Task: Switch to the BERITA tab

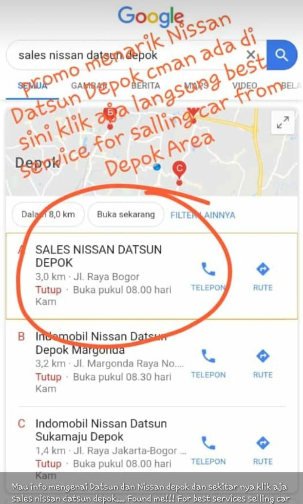Action: coord(146,86)
